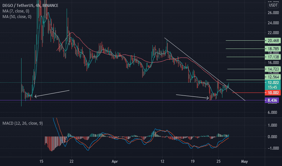Viewport: 282px width, 166px height.
Task: Click the 22.000 price axis value
Action: [273, 33]
